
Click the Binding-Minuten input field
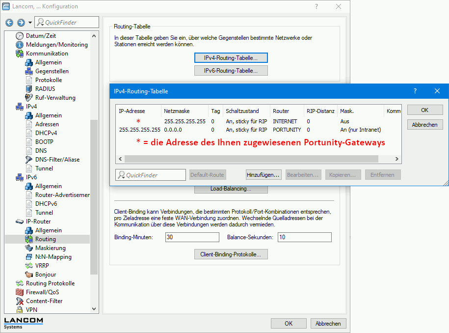[x=192, y=237]
